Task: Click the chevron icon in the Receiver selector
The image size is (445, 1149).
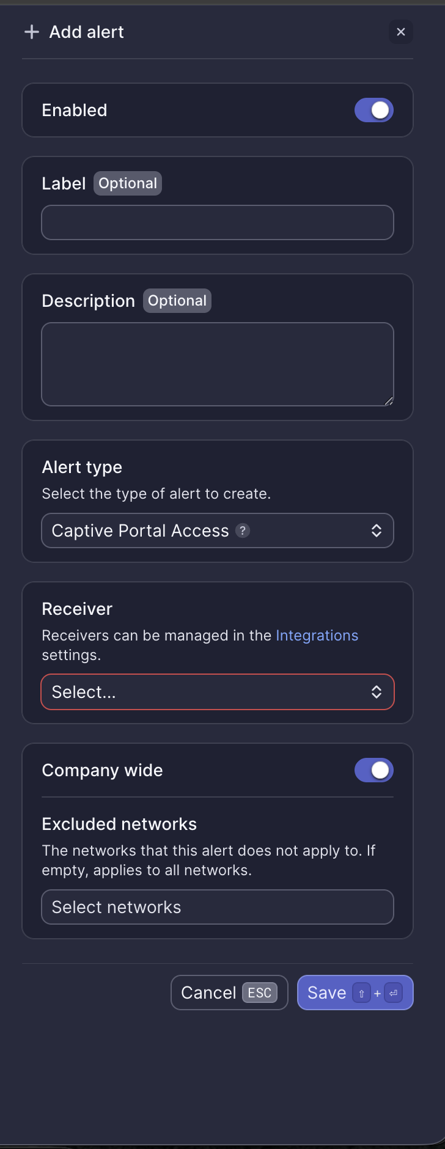Action: point(377,692)
